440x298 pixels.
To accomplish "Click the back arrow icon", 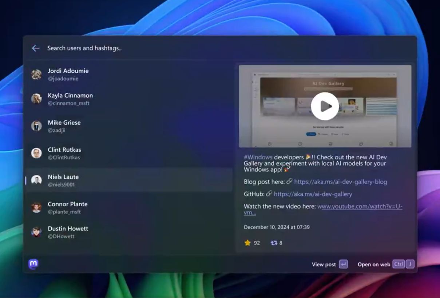I will pyautogui.click(x=35, y=48).
